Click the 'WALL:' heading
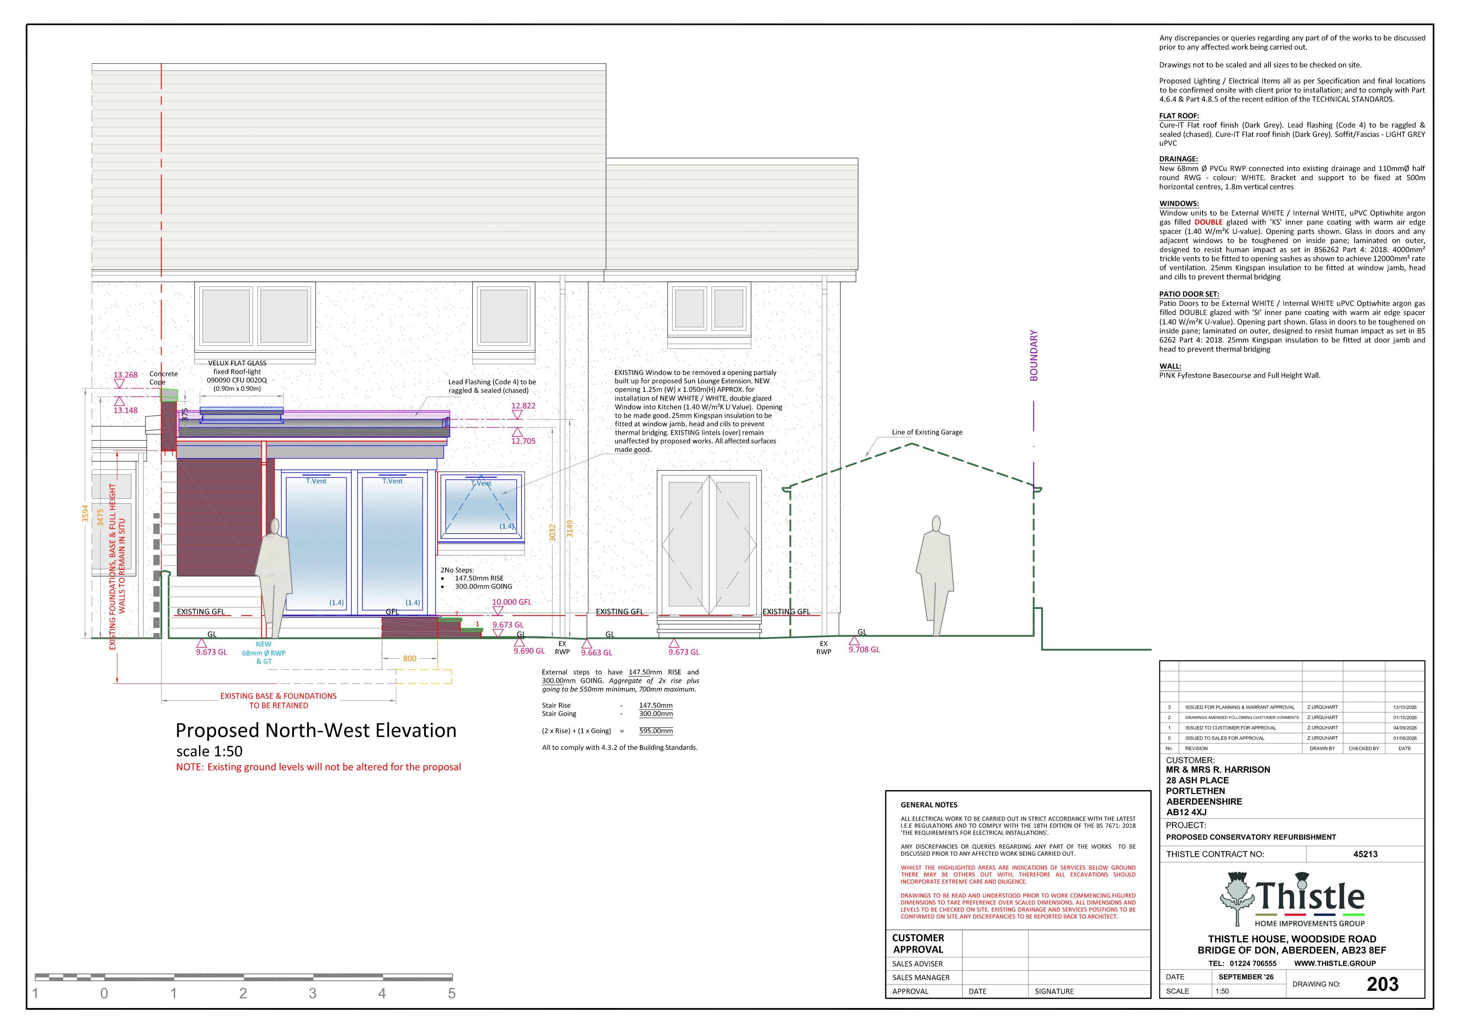 (1170, 366)
